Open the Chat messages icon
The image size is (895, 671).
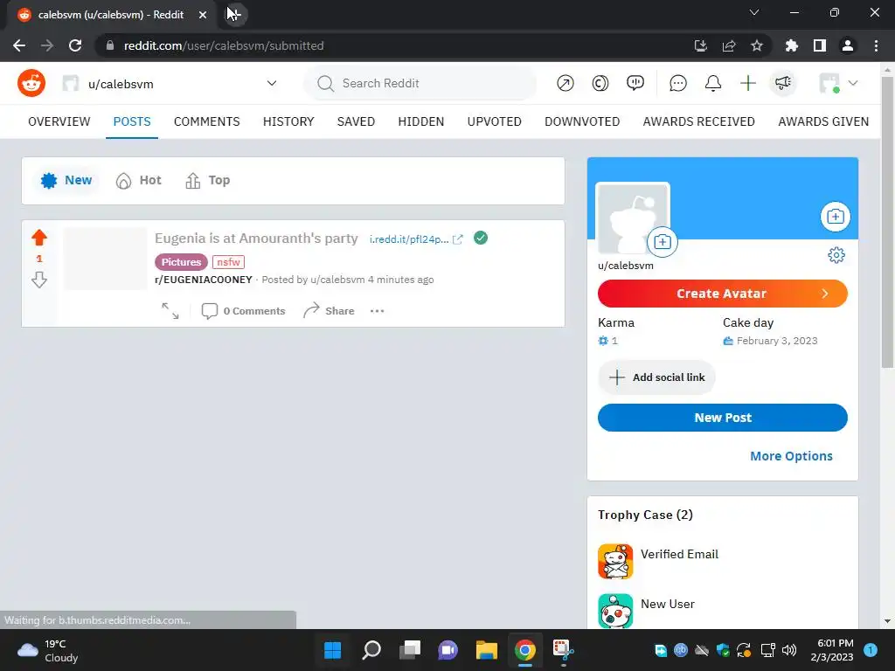[678, 83]
